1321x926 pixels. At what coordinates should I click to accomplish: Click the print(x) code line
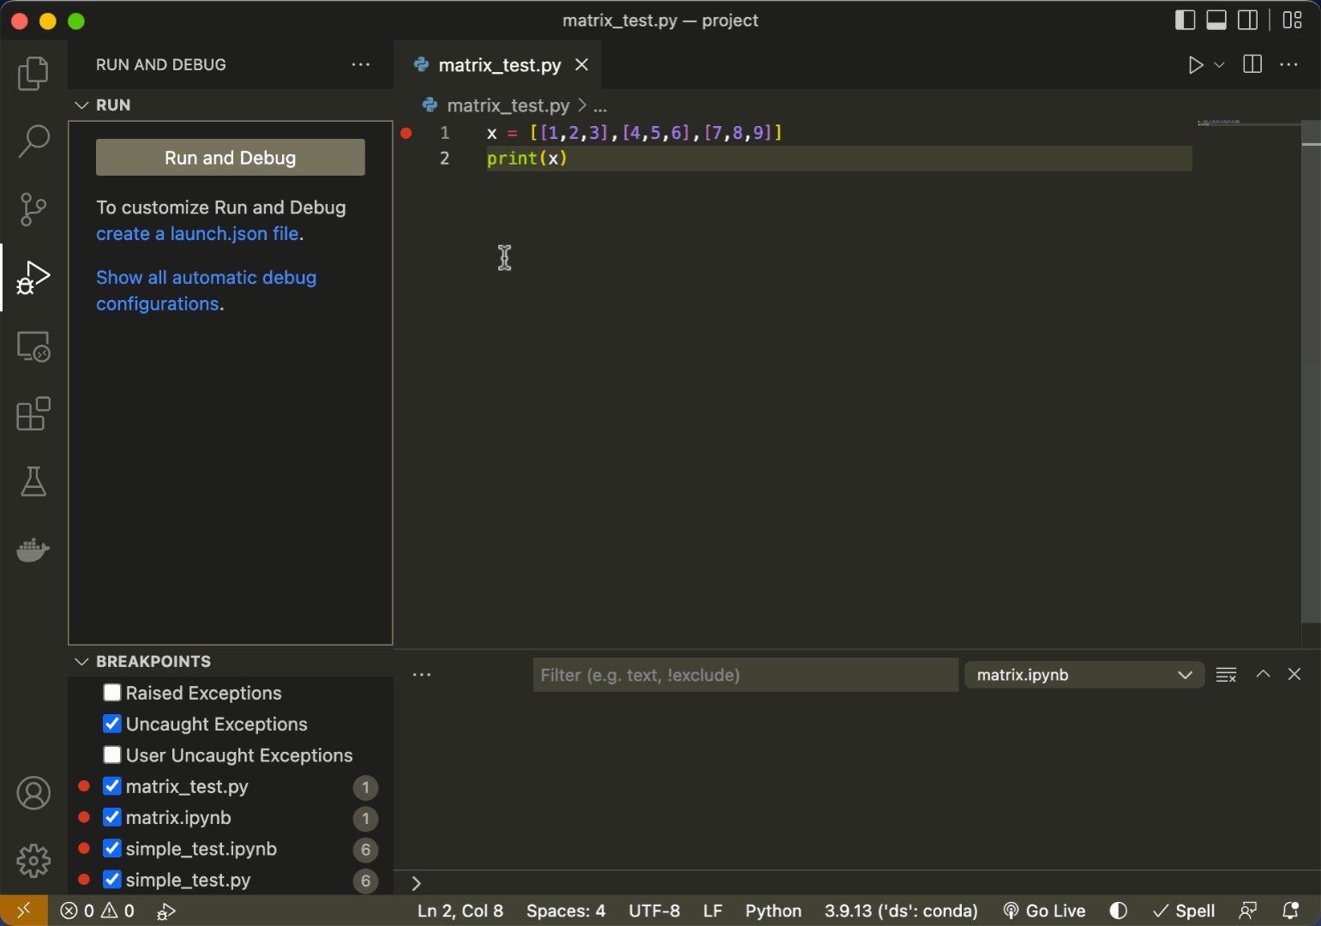(526, 159)
